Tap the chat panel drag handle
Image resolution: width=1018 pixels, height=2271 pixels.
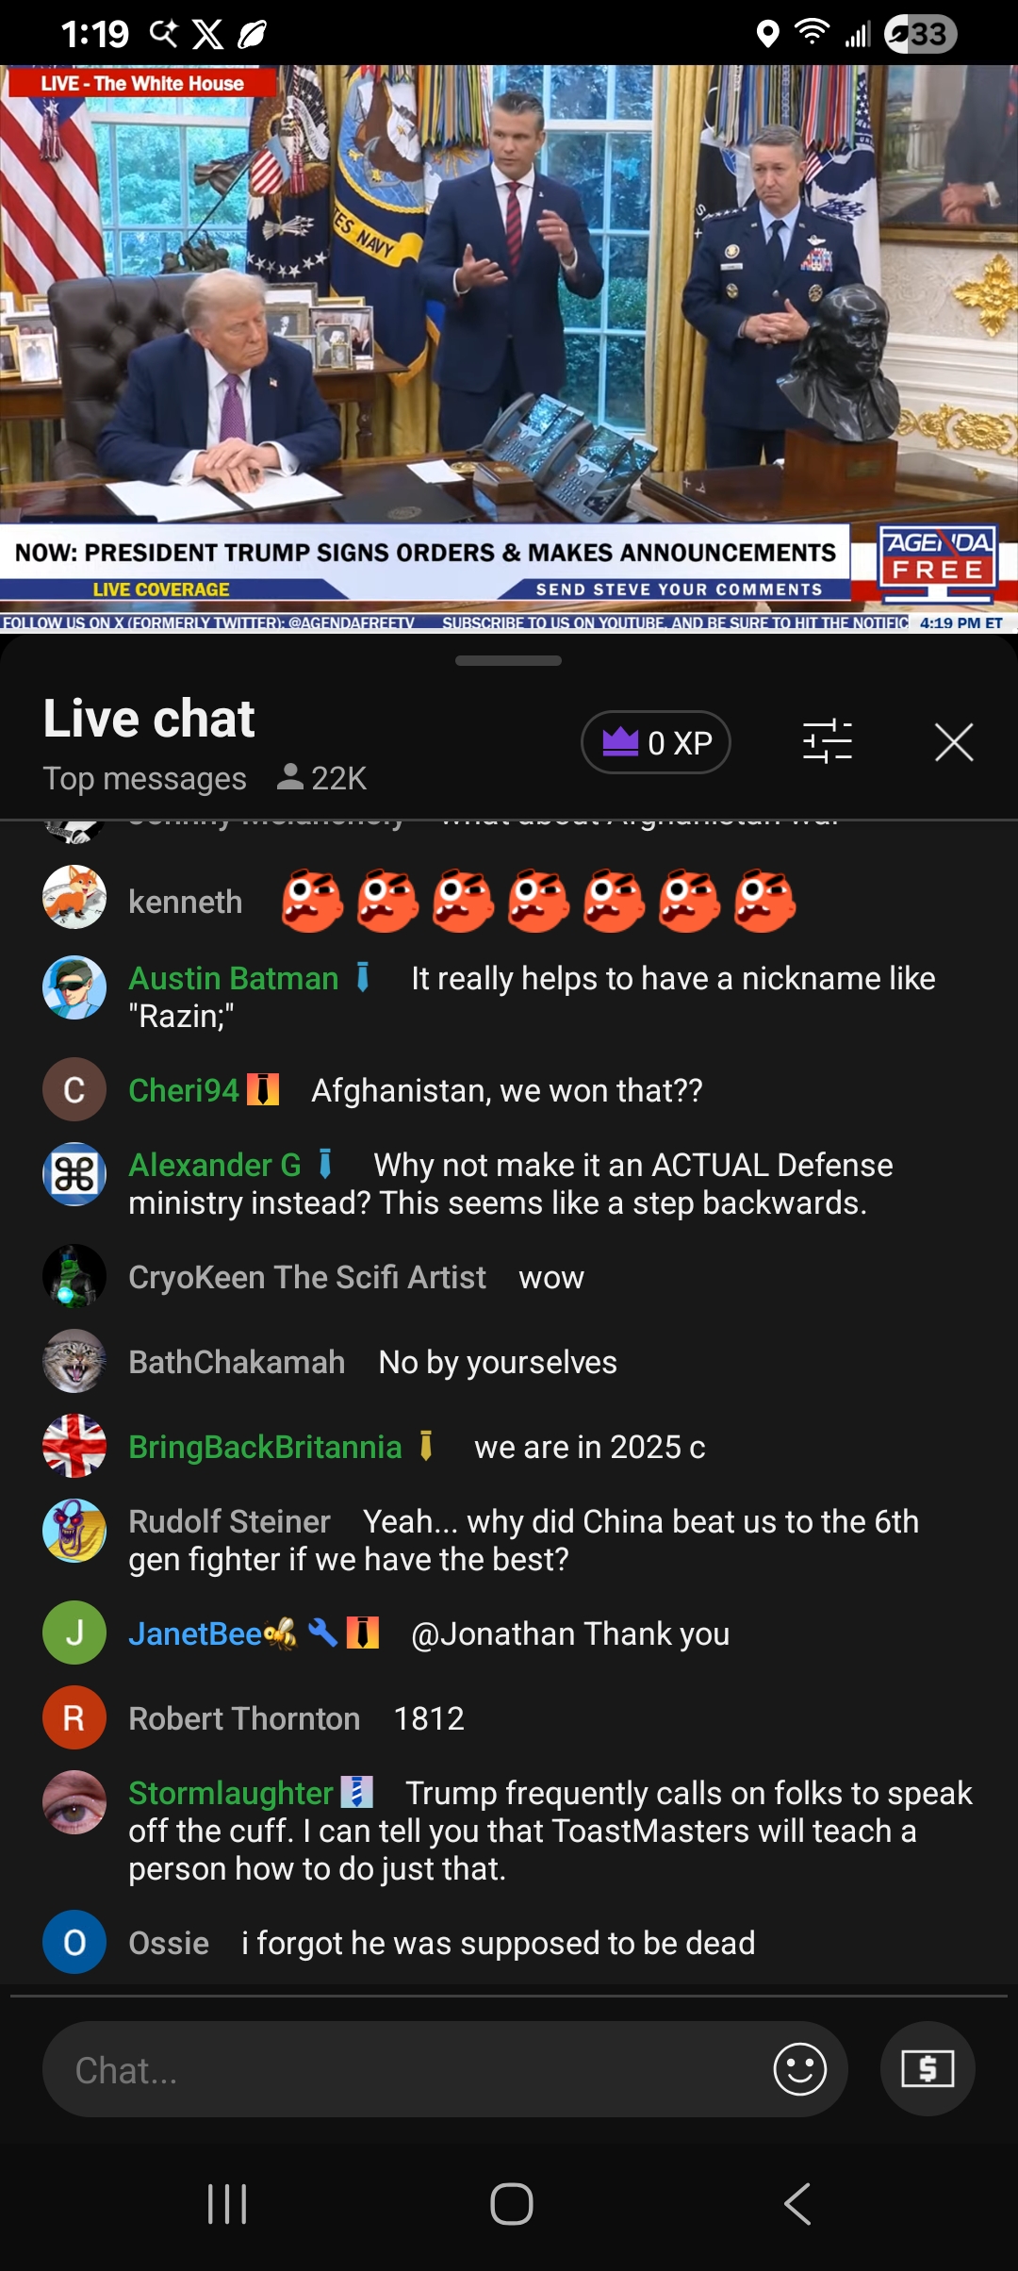click(x=508, y=660)
